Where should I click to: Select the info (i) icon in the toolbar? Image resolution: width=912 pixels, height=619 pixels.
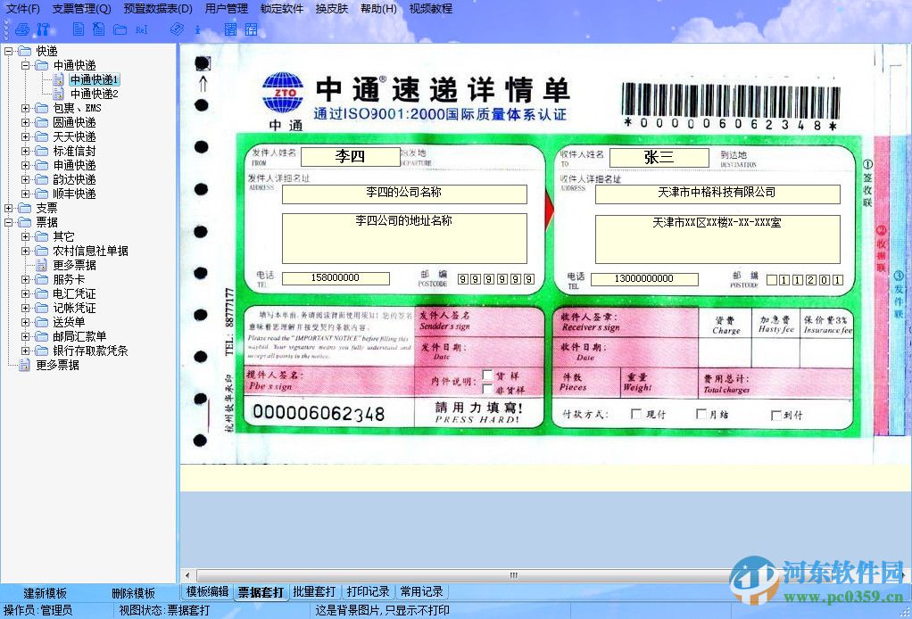click(197, 29)
